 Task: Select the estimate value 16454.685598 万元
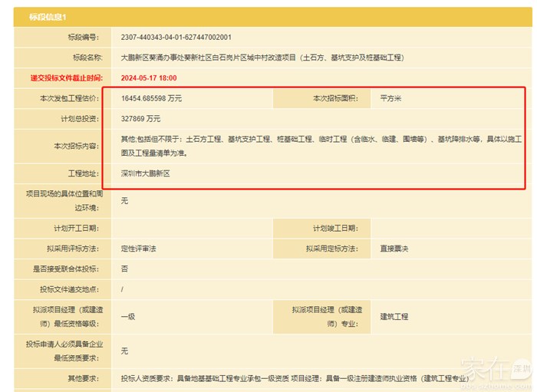point(152,99)
